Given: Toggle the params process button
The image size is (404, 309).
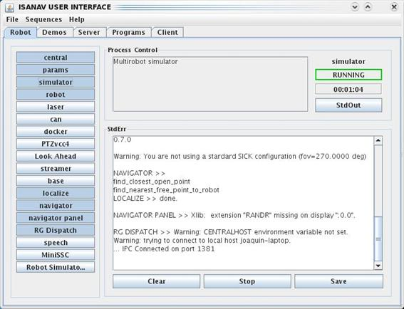Looking at the screenshot, I should click(x=56, y=70).
